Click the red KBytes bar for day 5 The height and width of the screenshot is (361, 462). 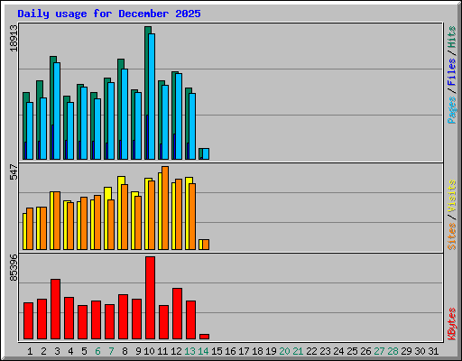click(82, 322)
